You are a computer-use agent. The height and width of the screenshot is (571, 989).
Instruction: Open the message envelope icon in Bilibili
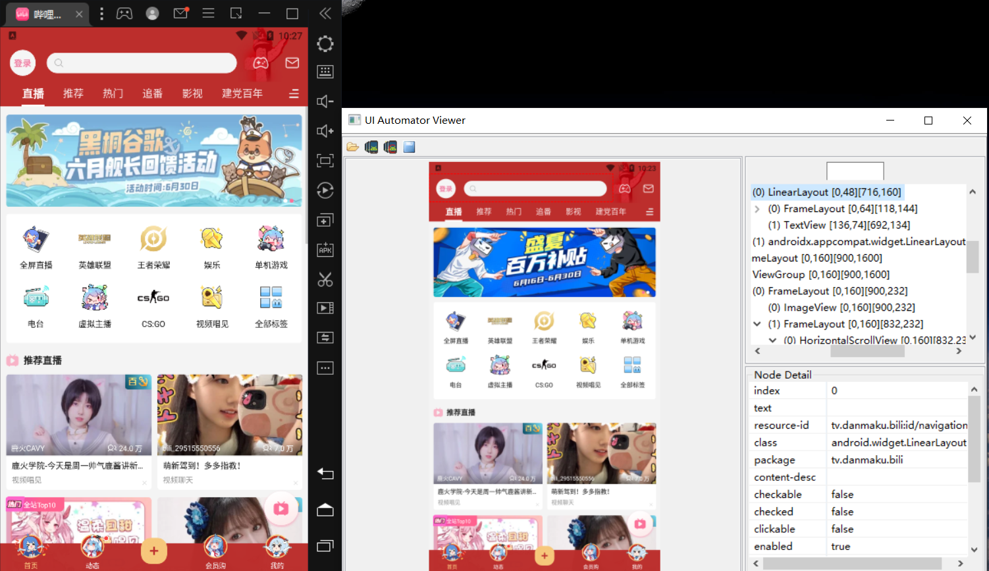coord(292,63)
